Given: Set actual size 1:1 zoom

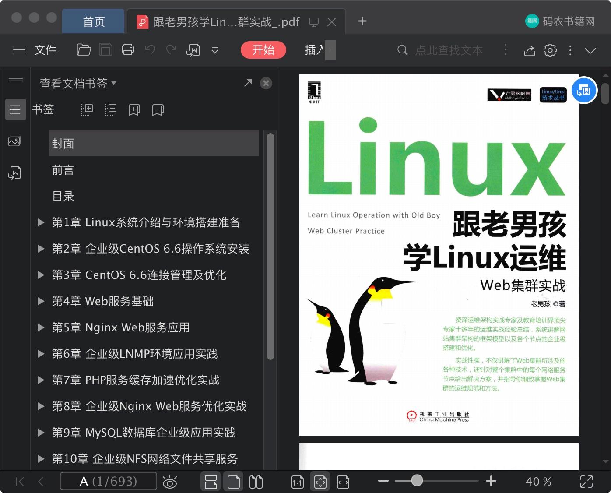Looking at the screenshot, I should tap(298, 482).
